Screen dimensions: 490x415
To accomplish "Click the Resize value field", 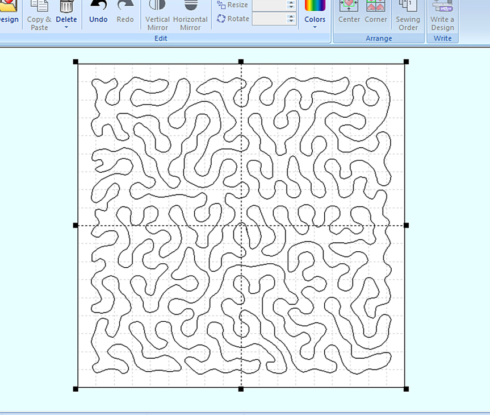I will (269, 5).
